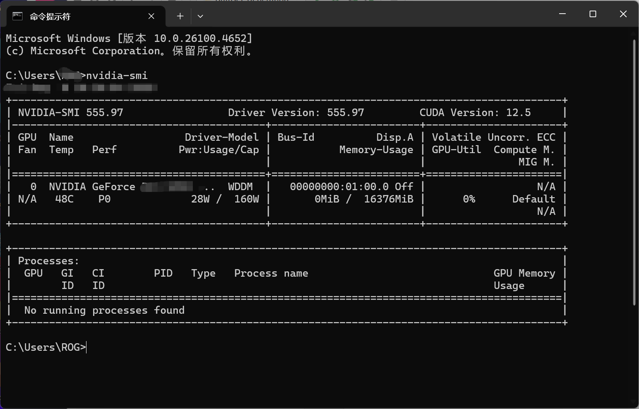Click the 'Processes:' heading
Image resolution: width=639 pixels, height=409 pixels.
[x=49, y=261]
